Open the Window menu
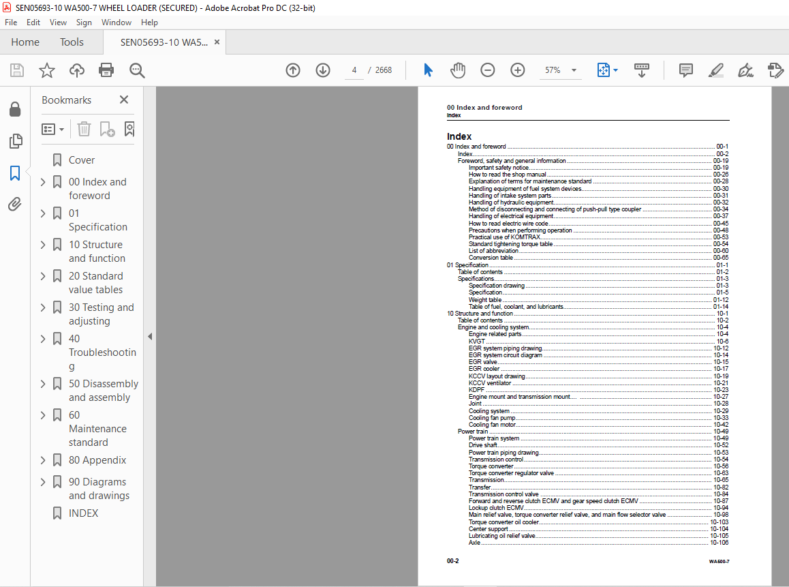This screenshot has height=587, width=789. 117,22
